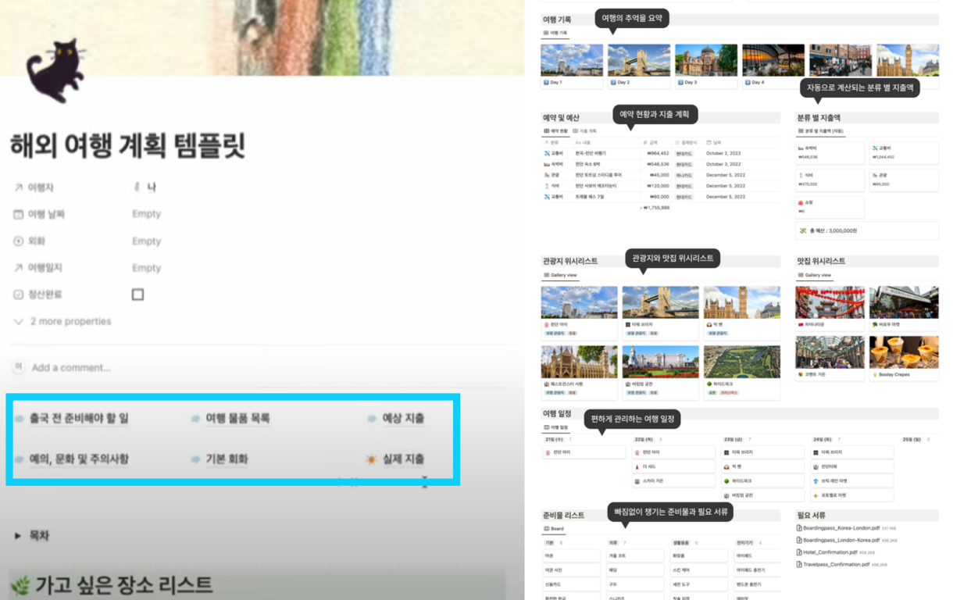This screenshot has width=953, height=600.
Task: Switch to the 지출 계획 tab
Action: coord(586,130)
